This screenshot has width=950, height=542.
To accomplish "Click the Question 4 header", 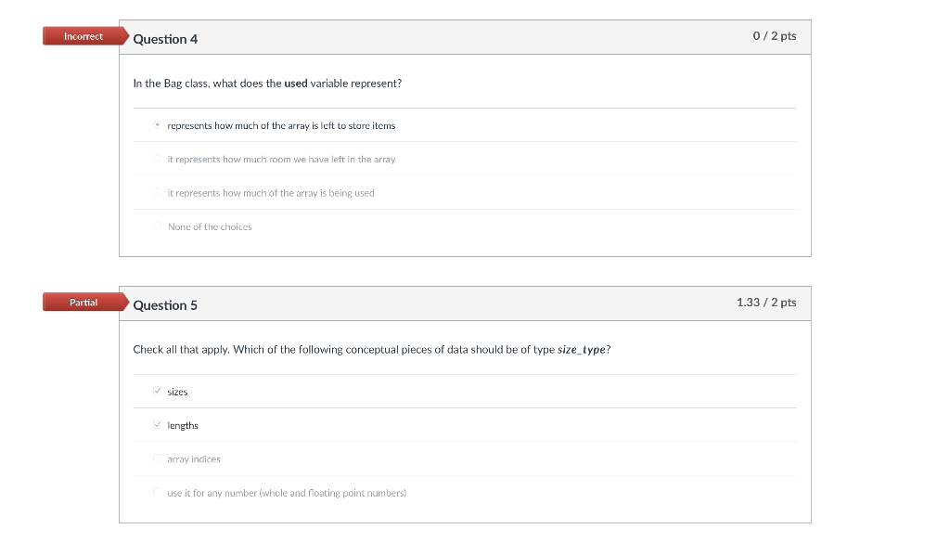I will click(x=165, y=39).
